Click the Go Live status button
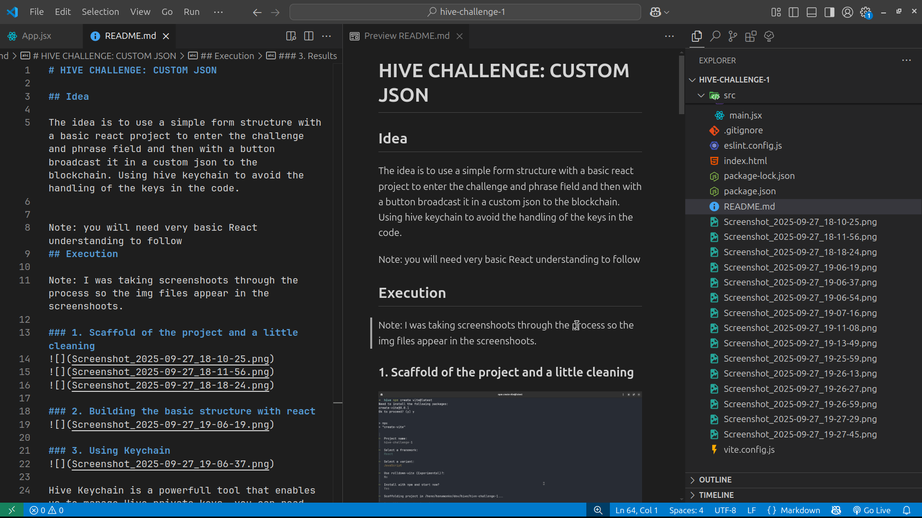Image resolution: width=922 pixels, height=518 pixels. [872, 510]
